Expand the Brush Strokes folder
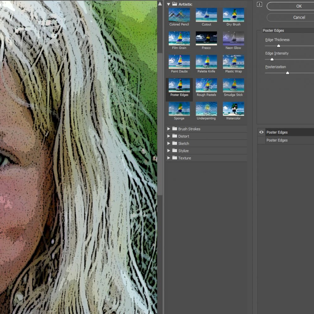The image size is (314, 314). [x=169, y=129]
